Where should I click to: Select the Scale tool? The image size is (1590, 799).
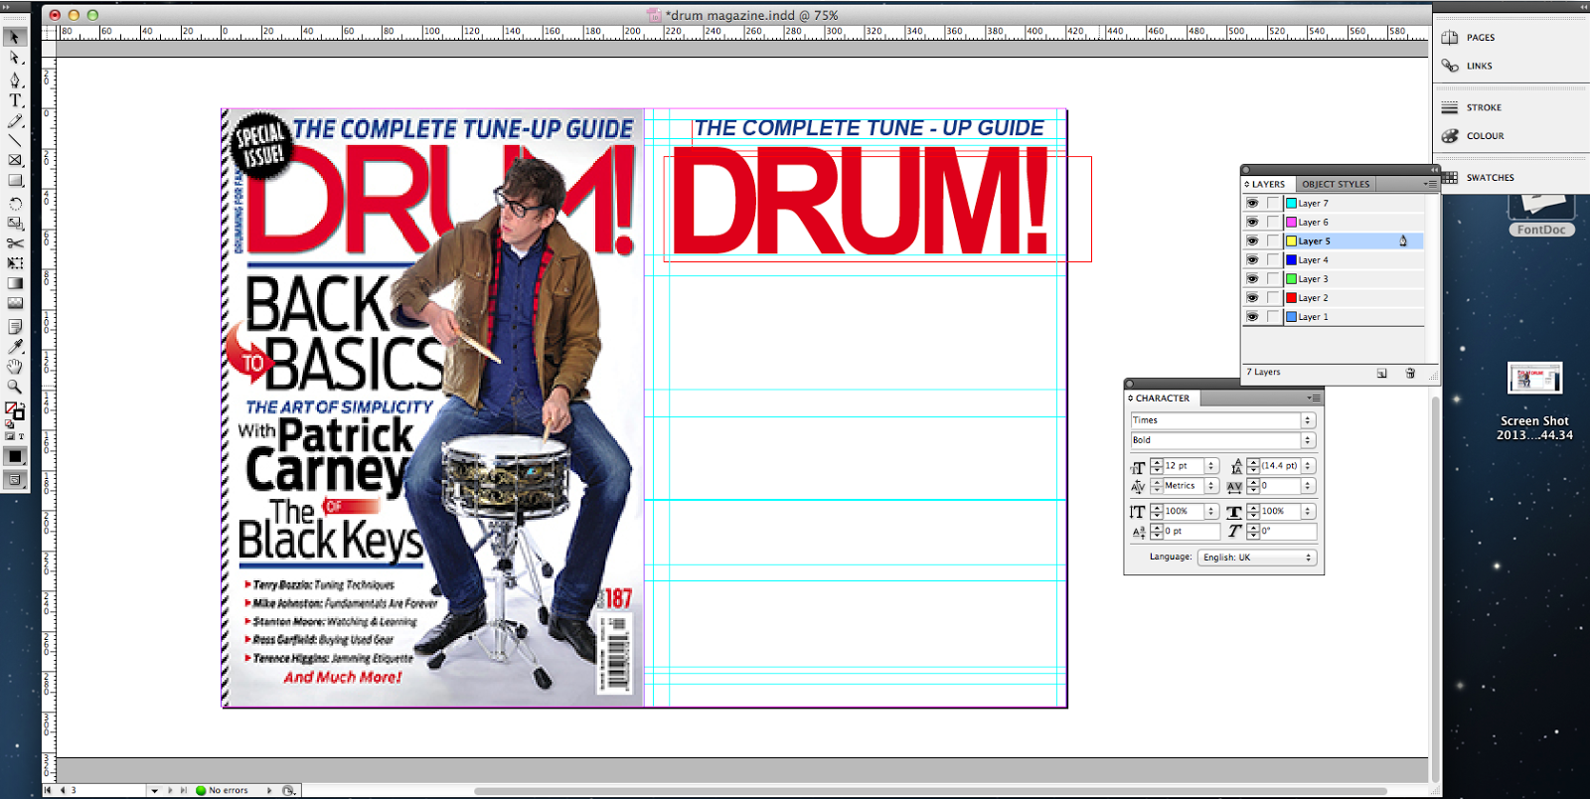[x=15, y=224]
